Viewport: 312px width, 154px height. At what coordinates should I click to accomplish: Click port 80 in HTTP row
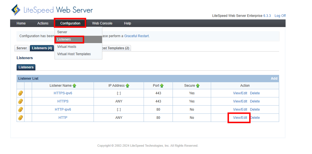(x=158, y=118)
